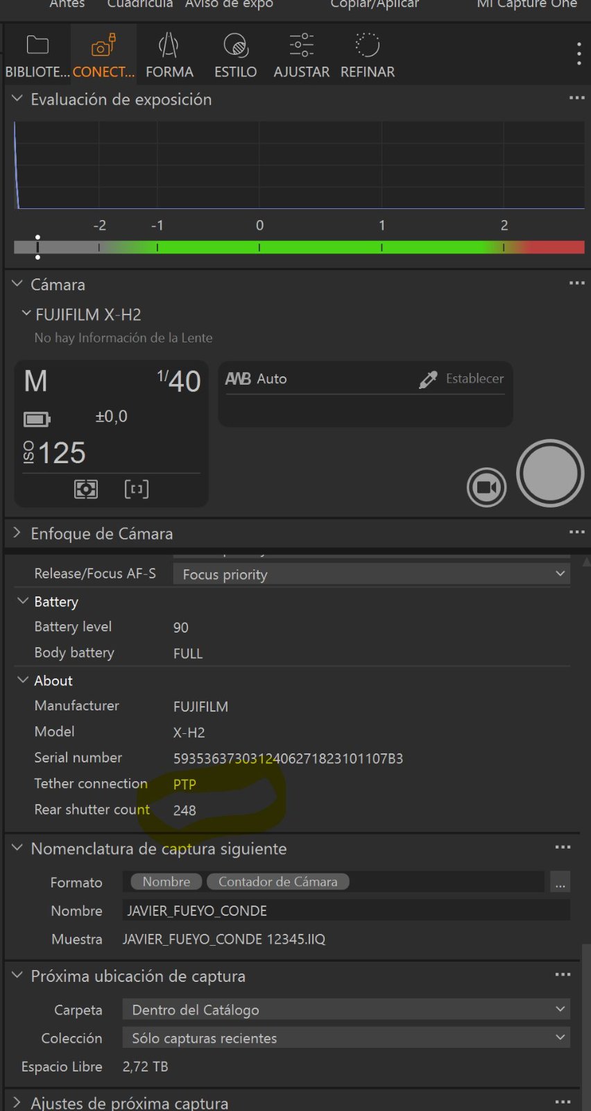This screenshot has width=591, height=1111.
Task: Start live view with video camera icon
Action: coord(486,487)
